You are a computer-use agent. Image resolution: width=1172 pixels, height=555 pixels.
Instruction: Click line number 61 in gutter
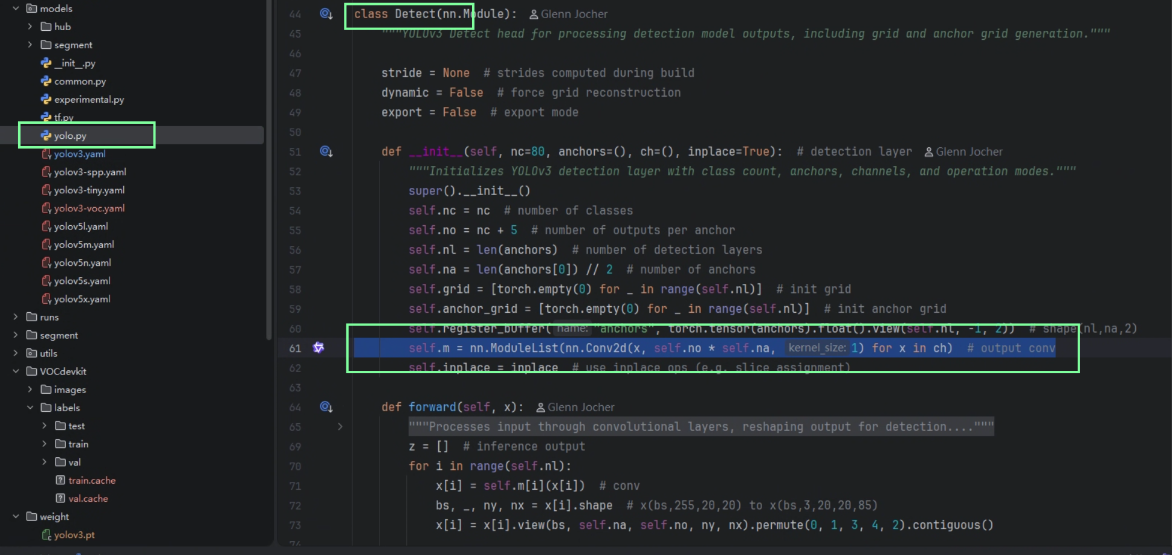(295, 348)
